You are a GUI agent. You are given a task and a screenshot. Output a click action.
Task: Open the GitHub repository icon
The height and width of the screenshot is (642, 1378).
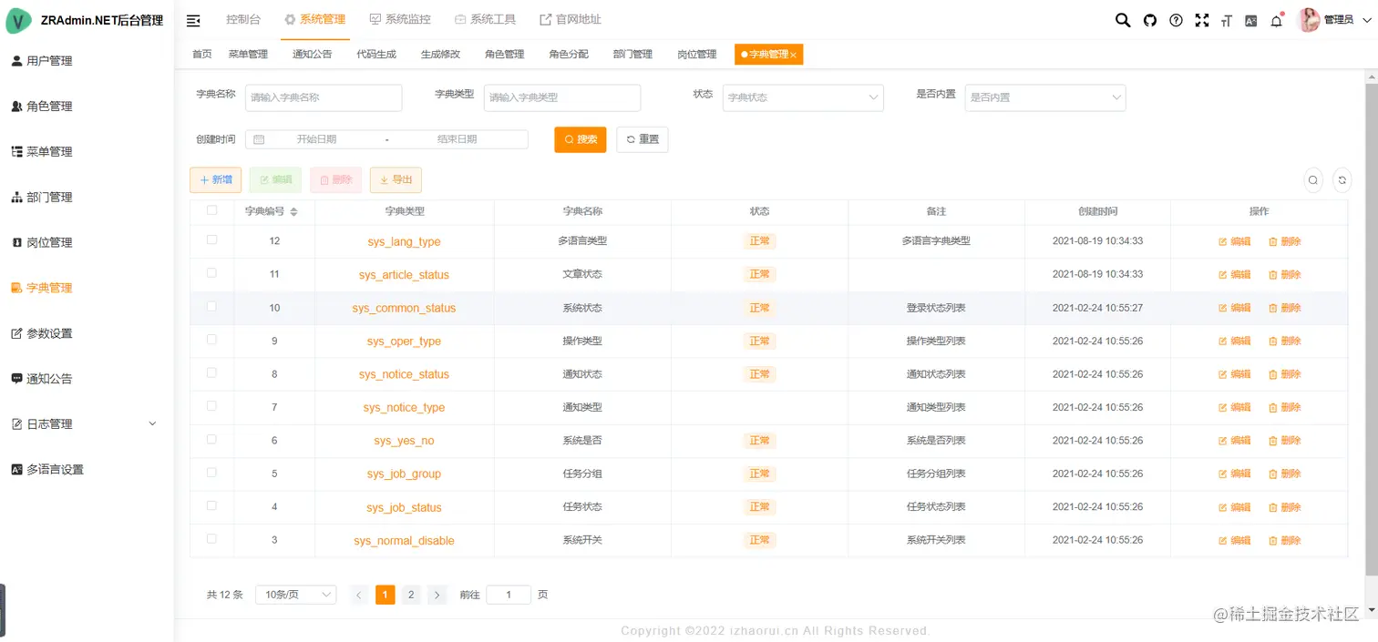coord(1150,20)
